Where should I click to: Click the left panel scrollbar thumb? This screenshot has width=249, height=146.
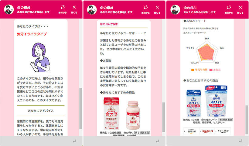coord(81,108)
